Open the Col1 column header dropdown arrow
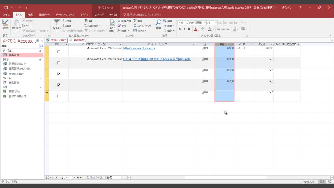Image resolution: width=334 pixels, height=188 pixels. [x=252, y=44]
